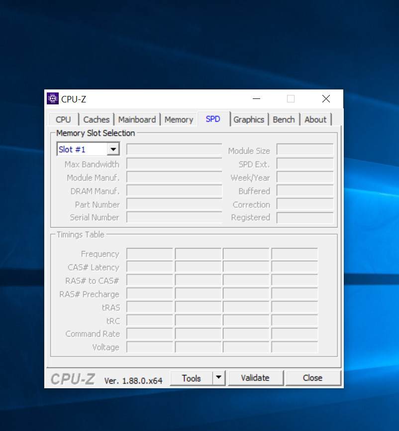This screenshot has height=431, width=399.
Task: Click the Part Number field
Action: coord(174,204)
